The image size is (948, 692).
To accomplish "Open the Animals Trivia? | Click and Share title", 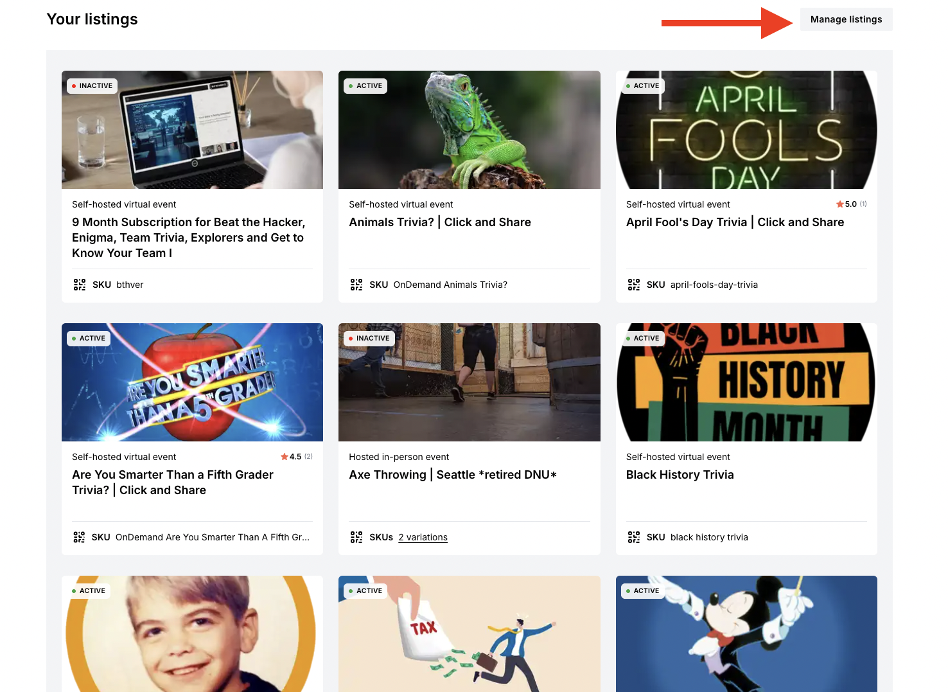I will tap(440, 222).
